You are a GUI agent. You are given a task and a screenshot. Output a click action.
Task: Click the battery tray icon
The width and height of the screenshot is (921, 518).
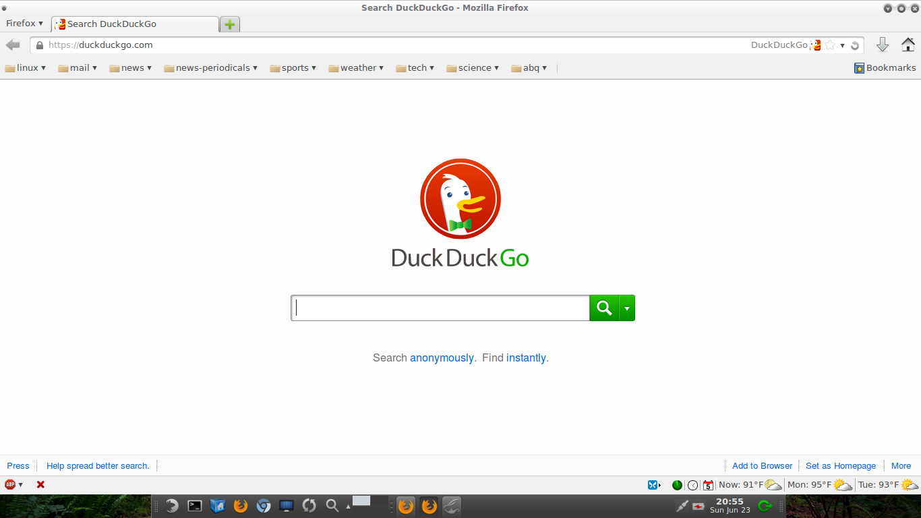(x=699, y=507)
